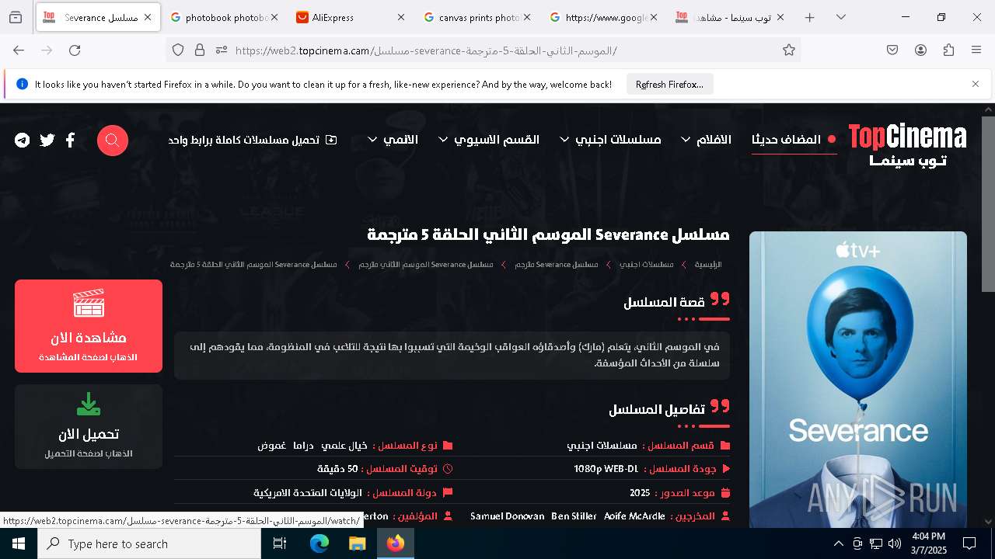Open Firefox View icon in tab bar
995x559 pixels.
[16, 17]
